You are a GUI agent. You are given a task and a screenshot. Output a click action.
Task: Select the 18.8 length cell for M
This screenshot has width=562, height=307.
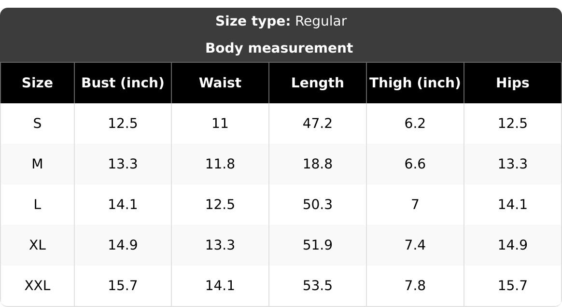pos(318,164)
